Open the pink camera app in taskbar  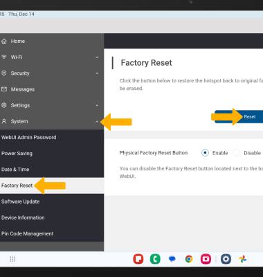pos(206,259)
